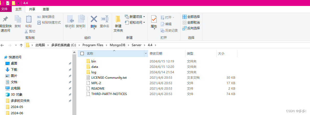This screenshot has height=115, width=310.
Task: Click Pin to Quick access icon
Action: tap(5, 19)
